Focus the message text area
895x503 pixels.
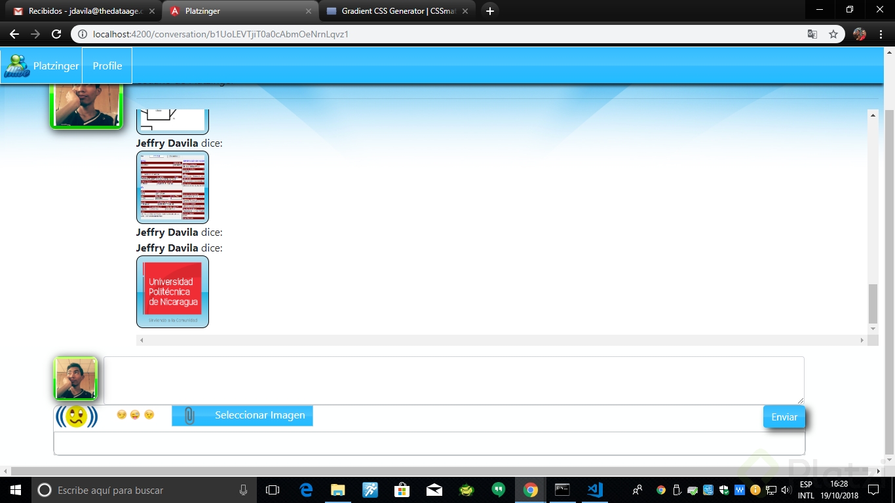453,381
